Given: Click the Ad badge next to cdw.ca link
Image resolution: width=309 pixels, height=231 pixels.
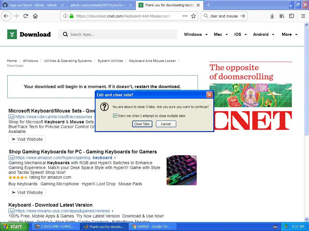Looking at the screenshot, I should click(x=11, y=117).
